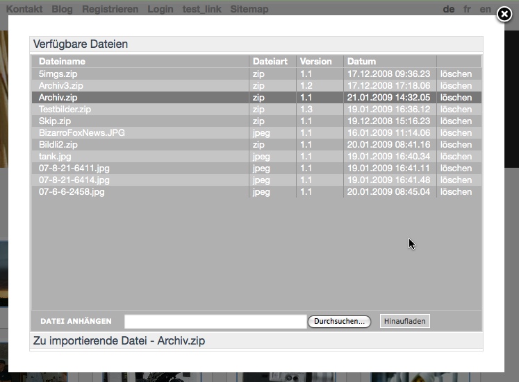
Task: Close the file dialog with X icon
Action: (504, 15)
